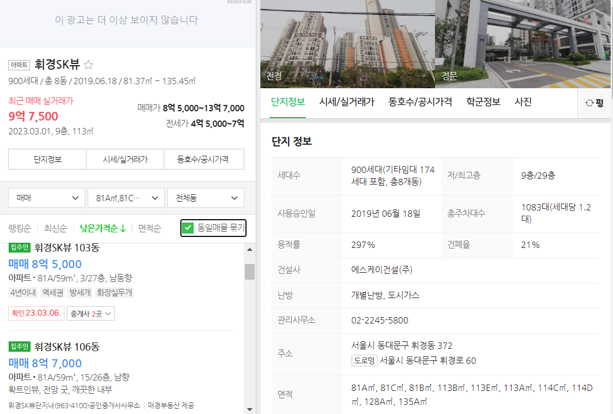Click the 집주인 badge on 103동 listing

19,247
